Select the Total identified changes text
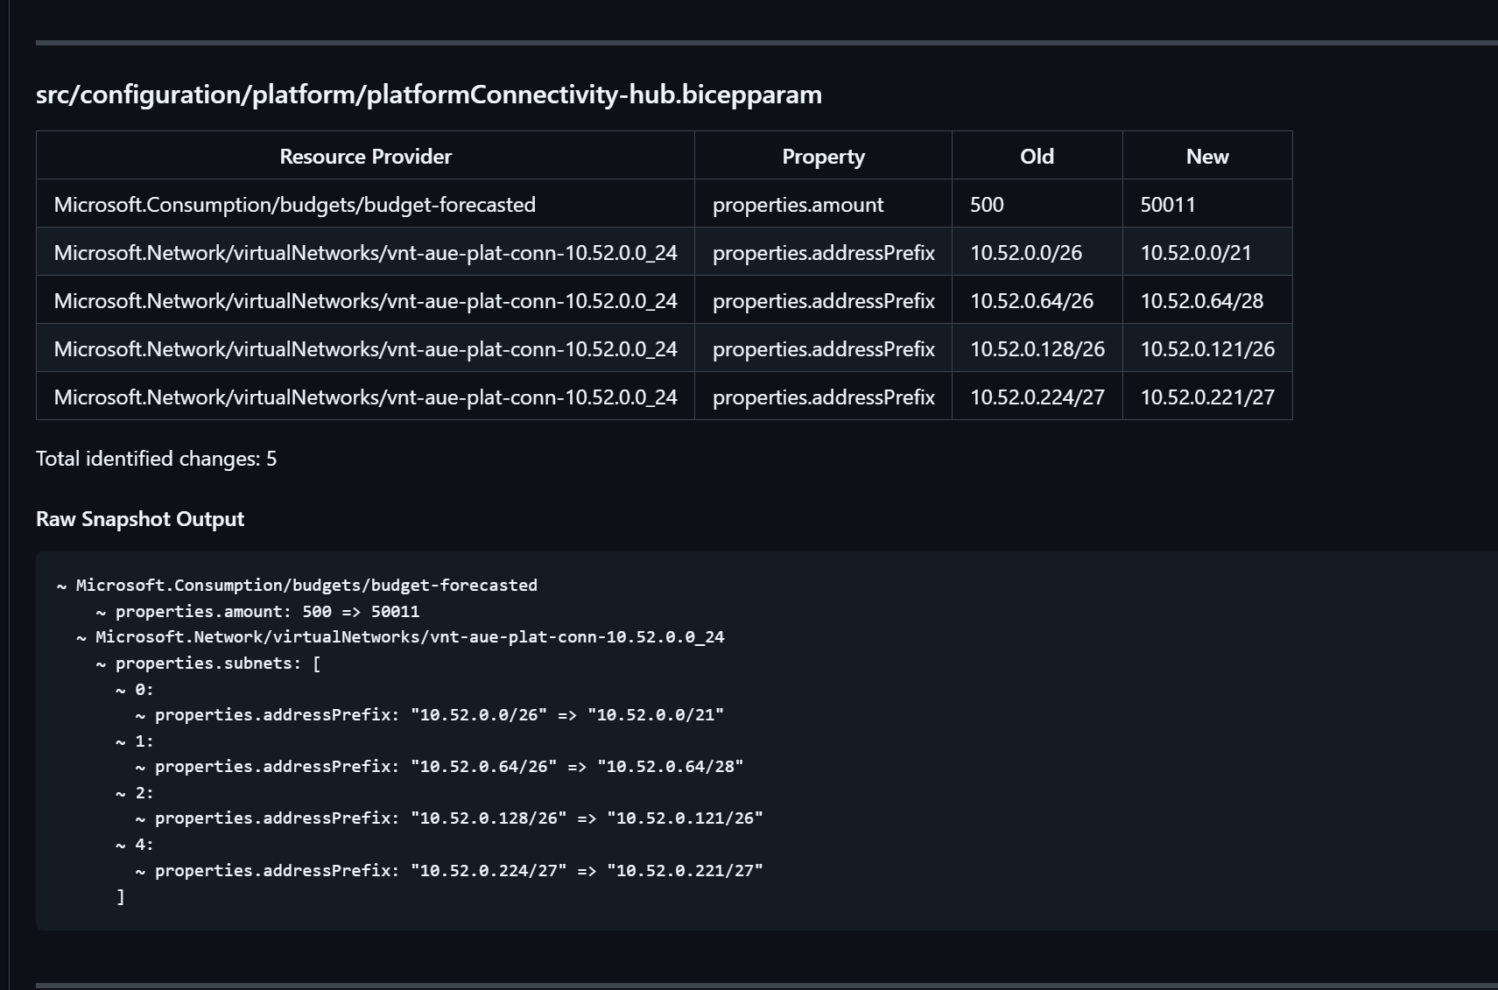This screenshot has width=1498, height=990. (x=156, y=458)
